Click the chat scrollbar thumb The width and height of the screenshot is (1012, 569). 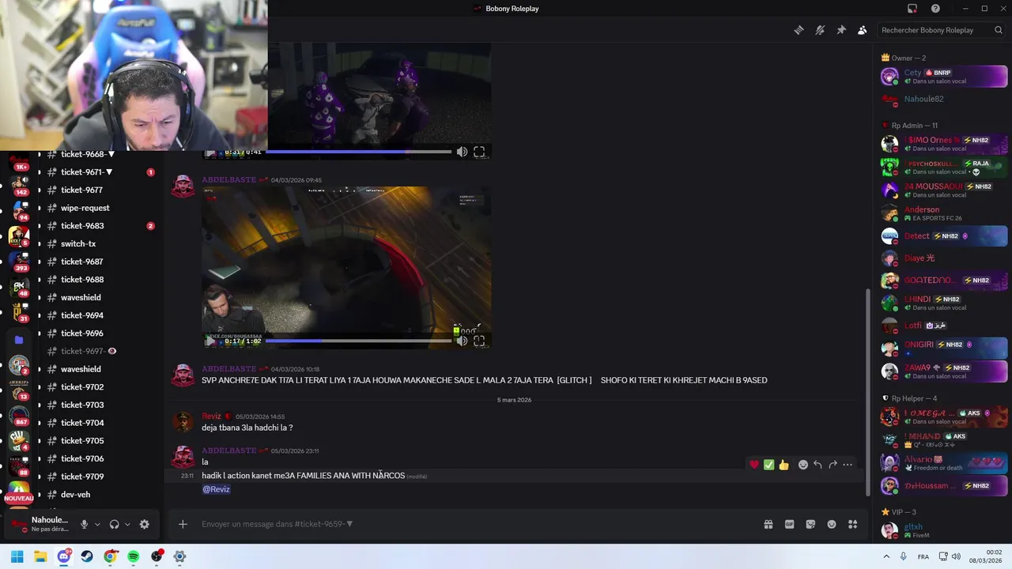pos(868,391)
